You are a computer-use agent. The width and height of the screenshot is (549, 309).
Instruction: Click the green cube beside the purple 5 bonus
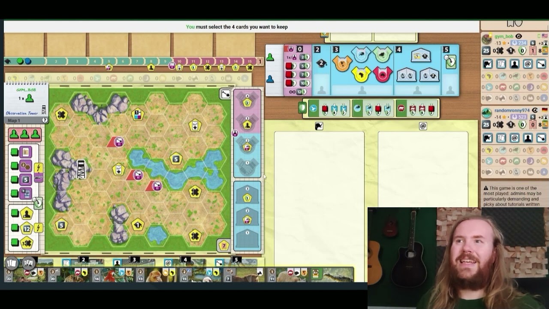15,179
